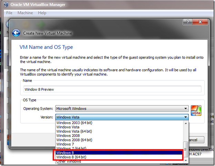Click version list scroll down arrow

tap(186, 161)
